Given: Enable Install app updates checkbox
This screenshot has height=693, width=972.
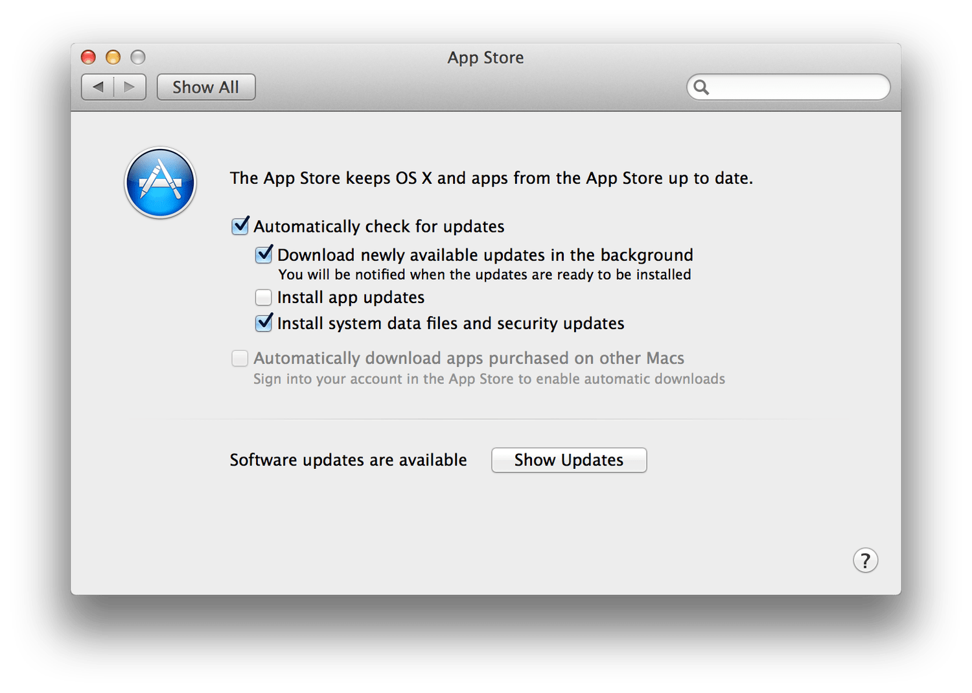Looking at the screenshot, I should [263, 297].
